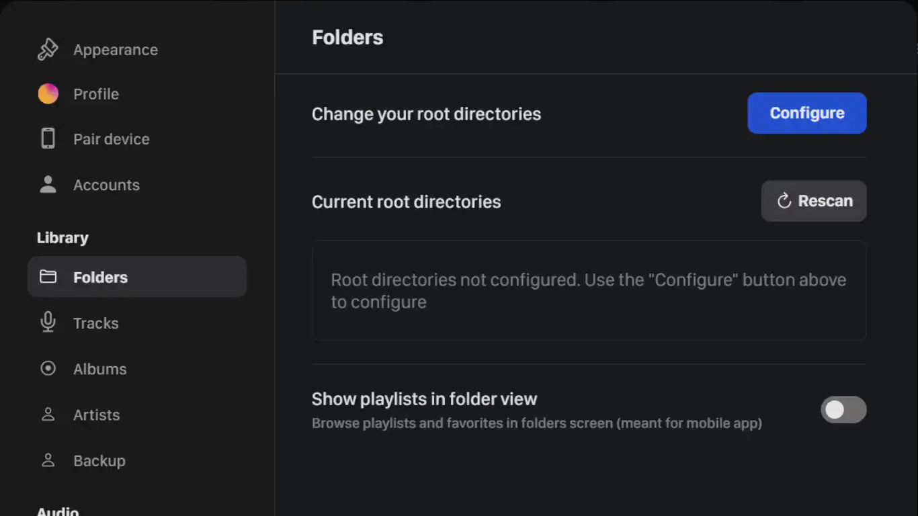Click the Appearance paintbrush icon

[x=48, y=50]
